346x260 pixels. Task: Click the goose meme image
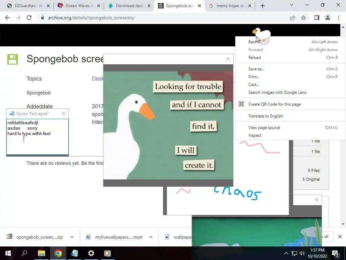[x=168, y=125]
